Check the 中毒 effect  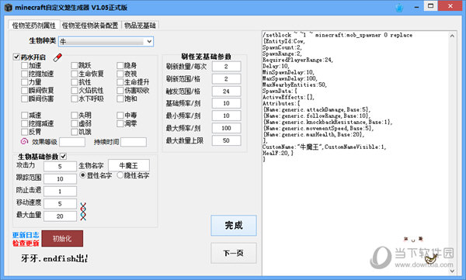(x=120, y=115)
